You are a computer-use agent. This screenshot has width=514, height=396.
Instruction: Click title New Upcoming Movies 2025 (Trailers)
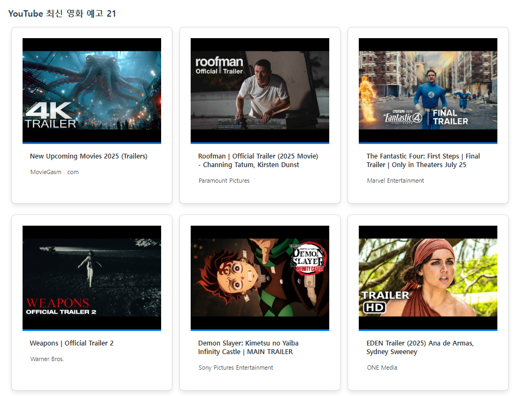pyautogui.click(x=89, y=156)
